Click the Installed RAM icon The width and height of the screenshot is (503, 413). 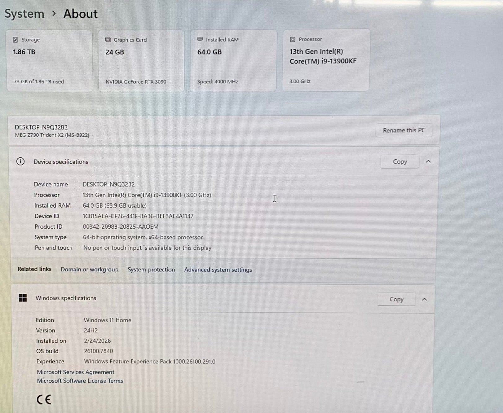click(200, 39)
